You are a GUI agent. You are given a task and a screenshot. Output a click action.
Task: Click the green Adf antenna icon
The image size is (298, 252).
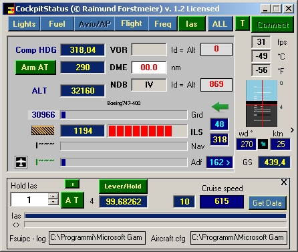(x=45, y=162)
